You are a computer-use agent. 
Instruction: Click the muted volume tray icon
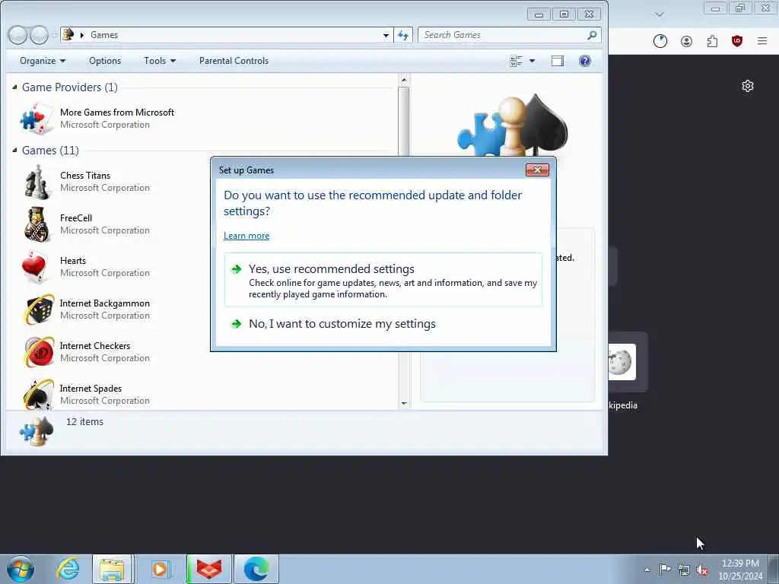click(702, 570)
